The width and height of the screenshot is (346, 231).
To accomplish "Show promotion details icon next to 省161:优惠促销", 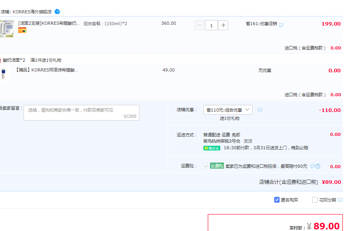I will pos(281,25).
